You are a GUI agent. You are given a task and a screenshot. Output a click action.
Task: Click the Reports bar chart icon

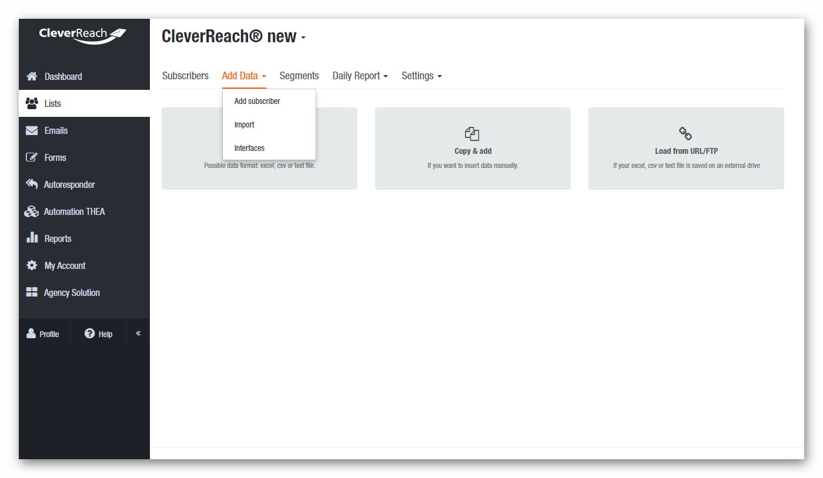coord(32,238)
